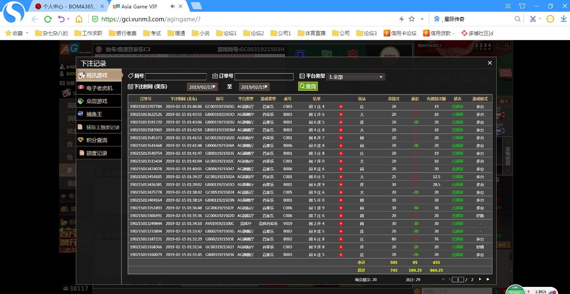
Task: Select 捕鱼王 in the sidebar
Action: pyautogui.click(x=99, y=114)
